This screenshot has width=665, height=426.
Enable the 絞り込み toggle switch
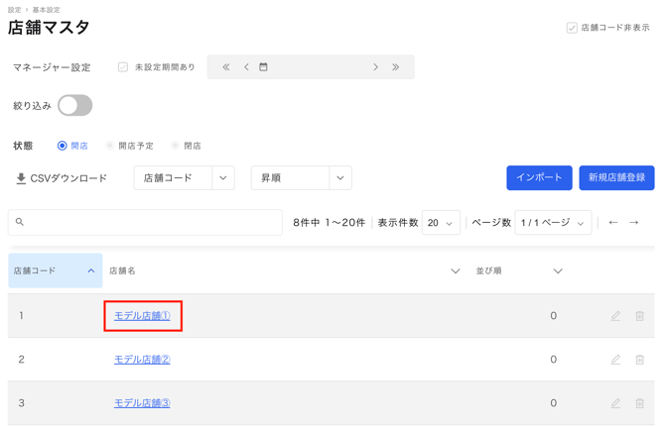74,105
